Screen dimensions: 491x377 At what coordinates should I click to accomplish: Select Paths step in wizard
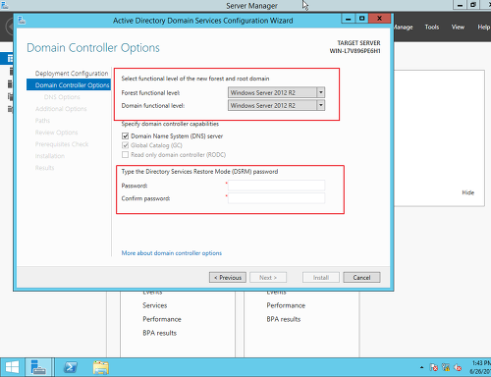click(42, 121)
